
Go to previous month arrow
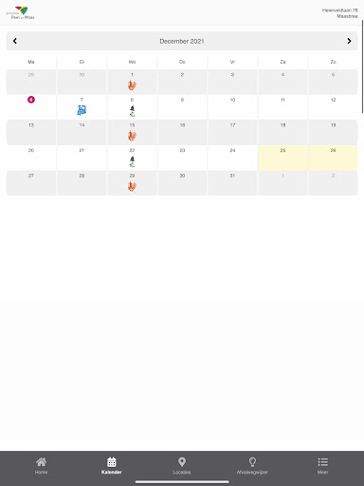15,41
